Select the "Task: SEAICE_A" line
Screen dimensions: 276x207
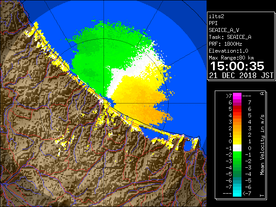tap(230, 37)
